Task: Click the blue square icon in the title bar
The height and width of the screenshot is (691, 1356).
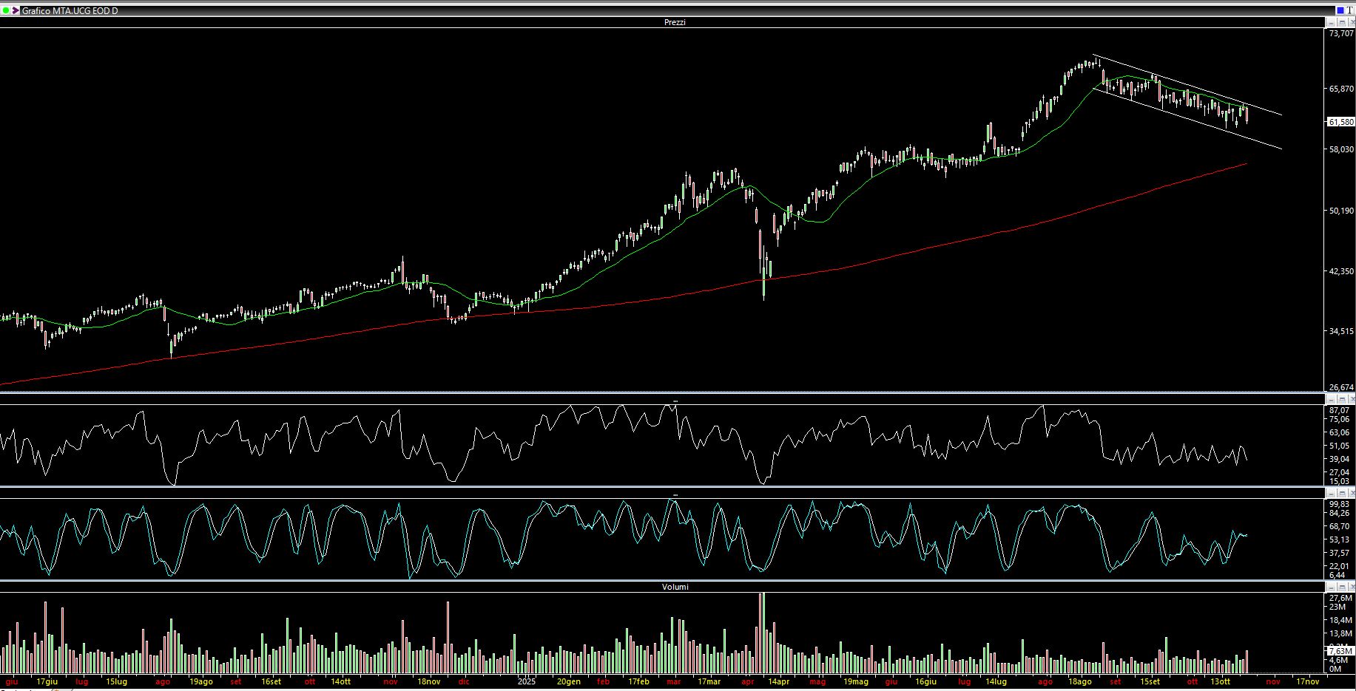Action: pos(1340,10)
